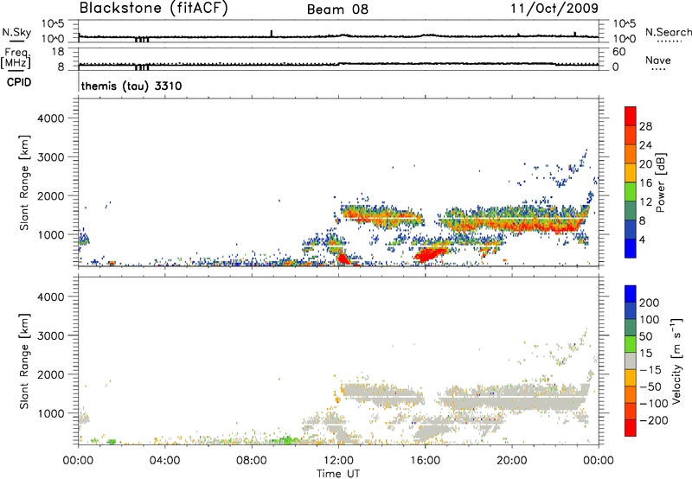This screenshot has height=479, width=692.
Task: Click the 'Nave' legend label
Action: 657,60
